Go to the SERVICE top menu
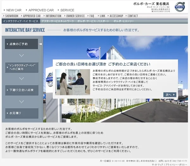This screenshot has width=190, height=166. [67, 10]
